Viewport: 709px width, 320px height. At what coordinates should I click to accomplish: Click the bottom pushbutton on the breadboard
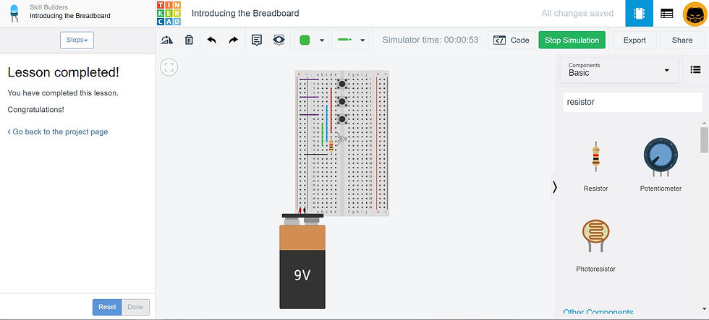point(342,119)
